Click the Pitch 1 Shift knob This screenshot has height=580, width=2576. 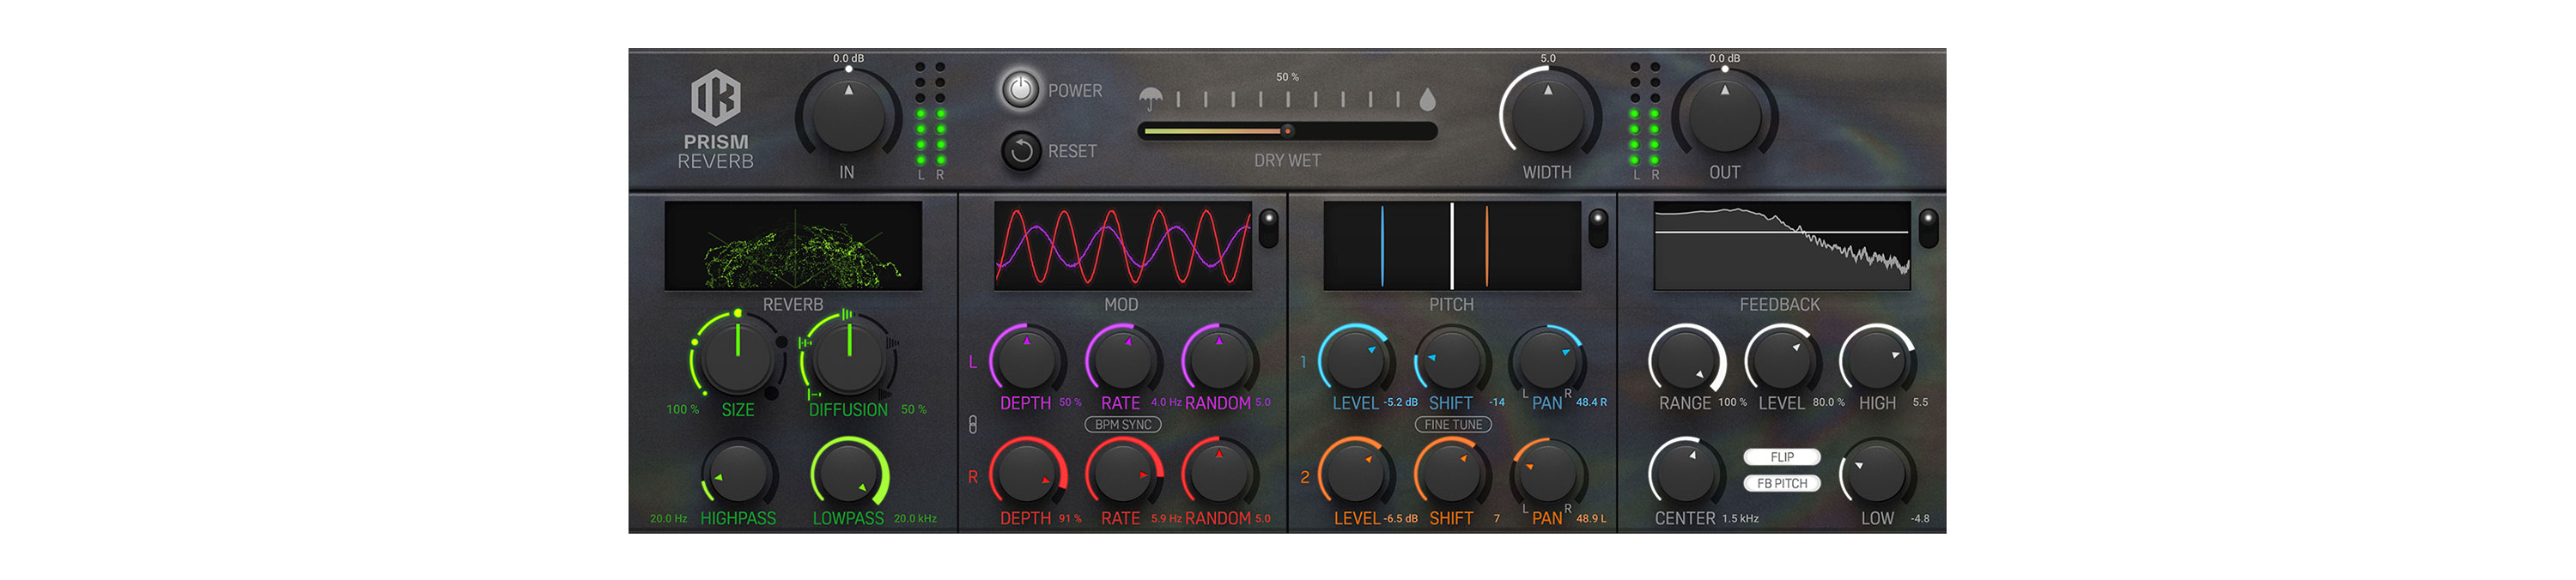(x=1451, y=361)
